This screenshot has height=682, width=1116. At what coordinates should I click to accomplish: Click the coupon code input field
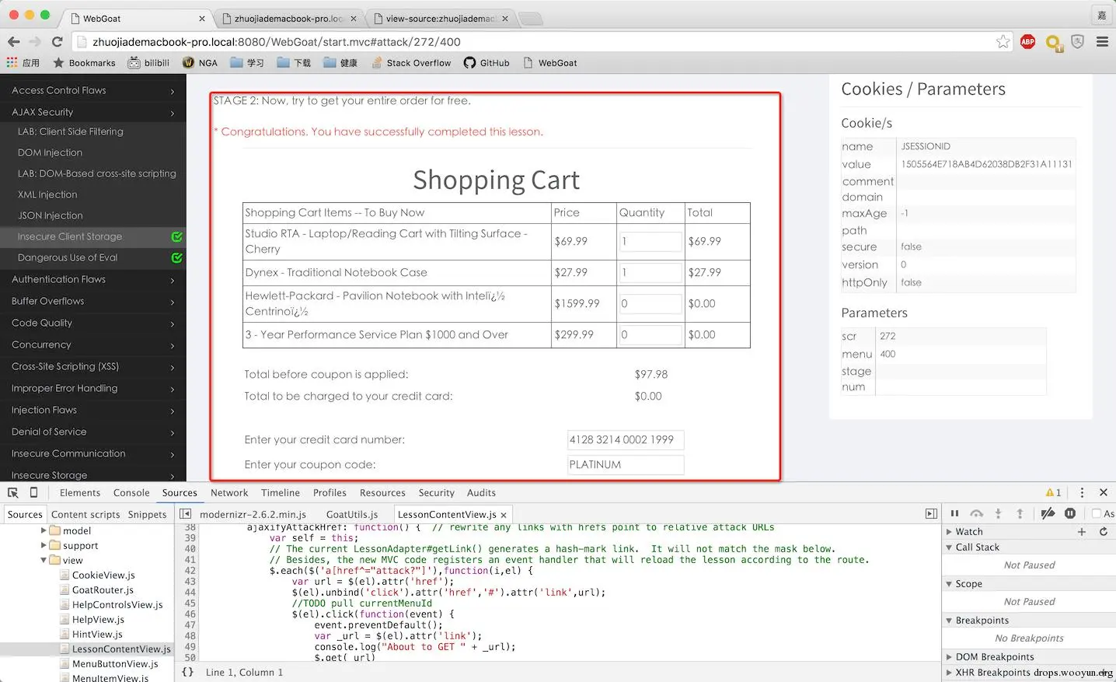[626, 464]
